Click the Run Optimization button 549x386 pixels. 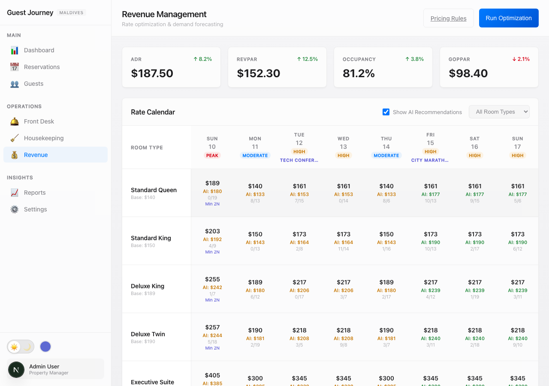click(509, 18)
